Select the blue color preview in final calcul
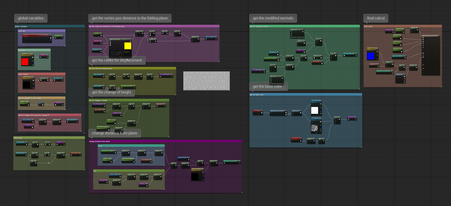This screenshot has width=451, height=206. coord(371,56)
